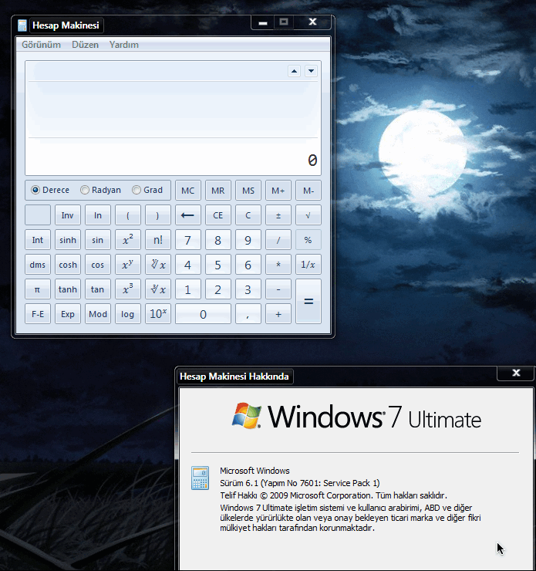
Task: Click the multiplication asterisk key
Action: (278, 265)
